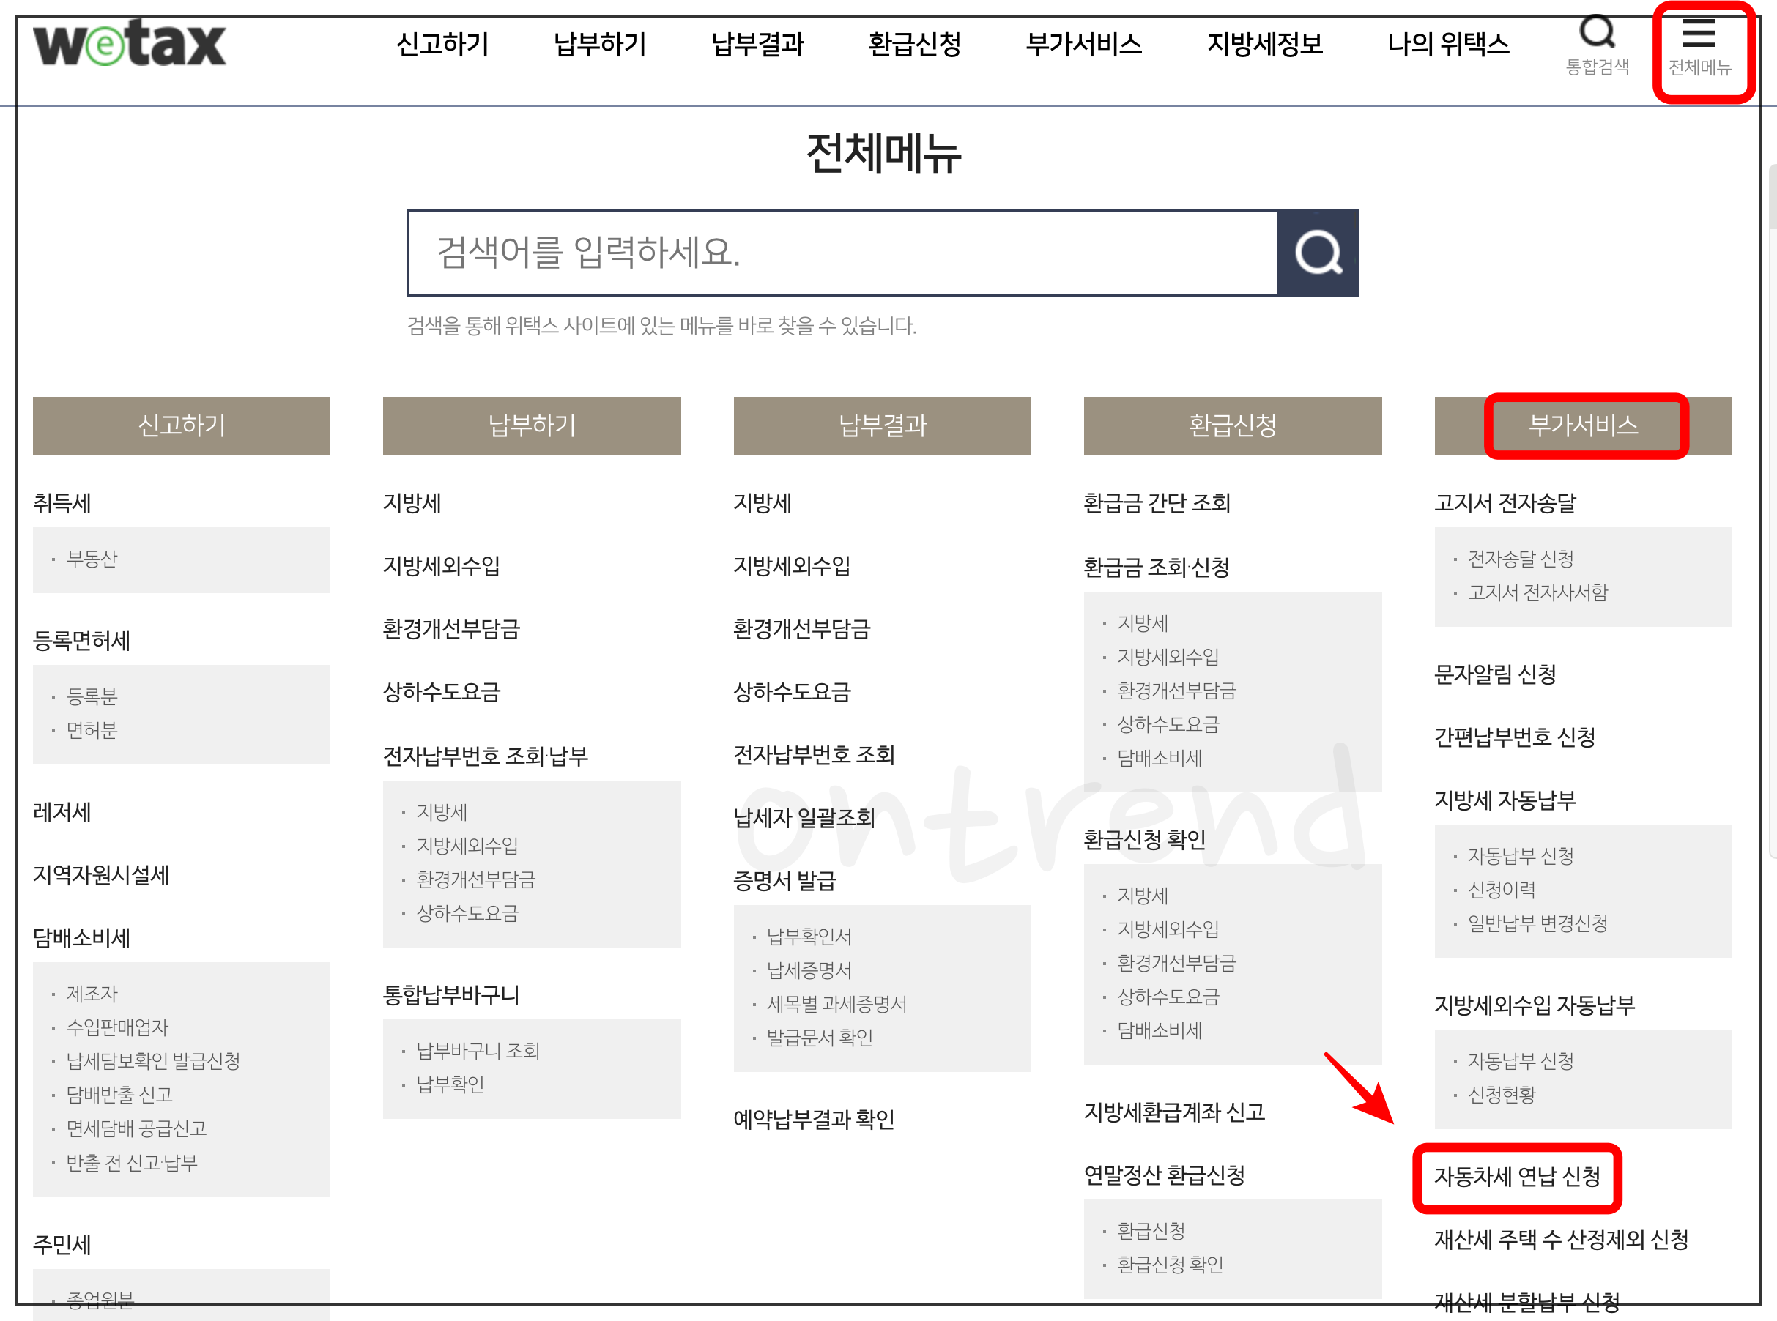Click the 부가서비스 column header
The image size is (1777, 1321).
[x=1583, y=425]
